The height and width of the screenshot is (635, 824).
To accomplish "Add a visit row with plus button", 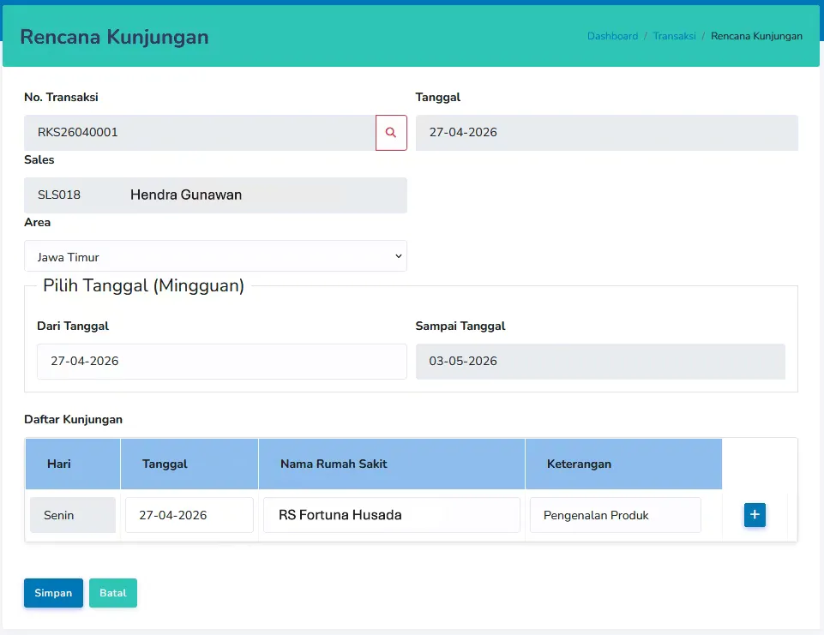I will click(x=755, y=515).
